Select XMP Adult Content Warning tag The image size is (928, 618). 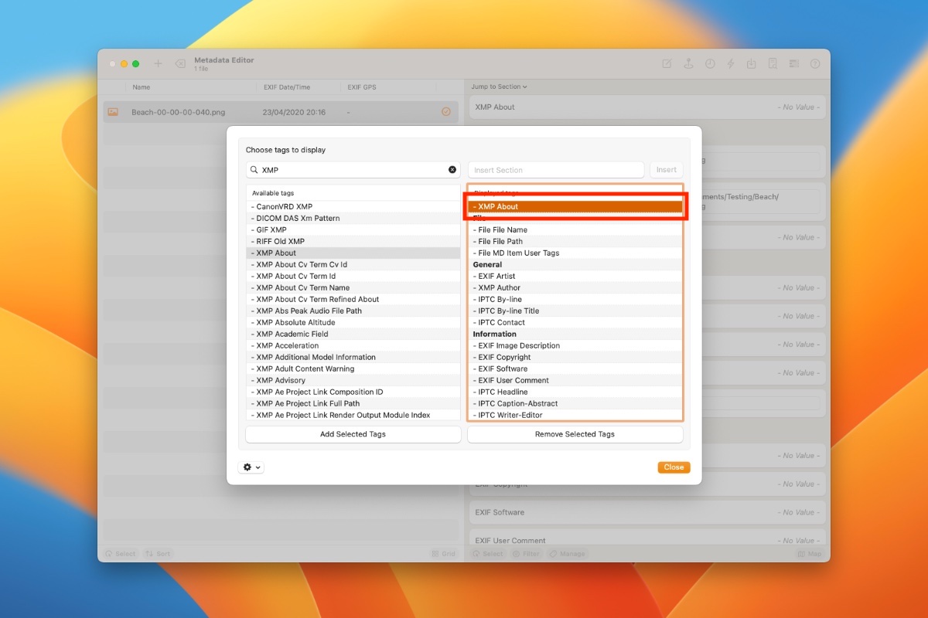(x=353, y=368)
